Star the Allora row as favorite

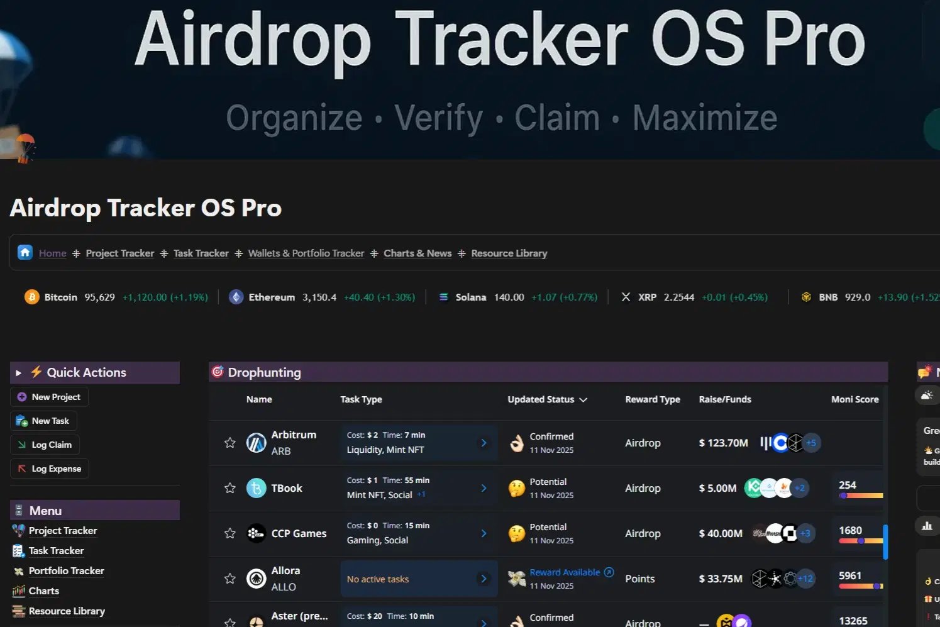pyautogui.click(x=229, y=579)
